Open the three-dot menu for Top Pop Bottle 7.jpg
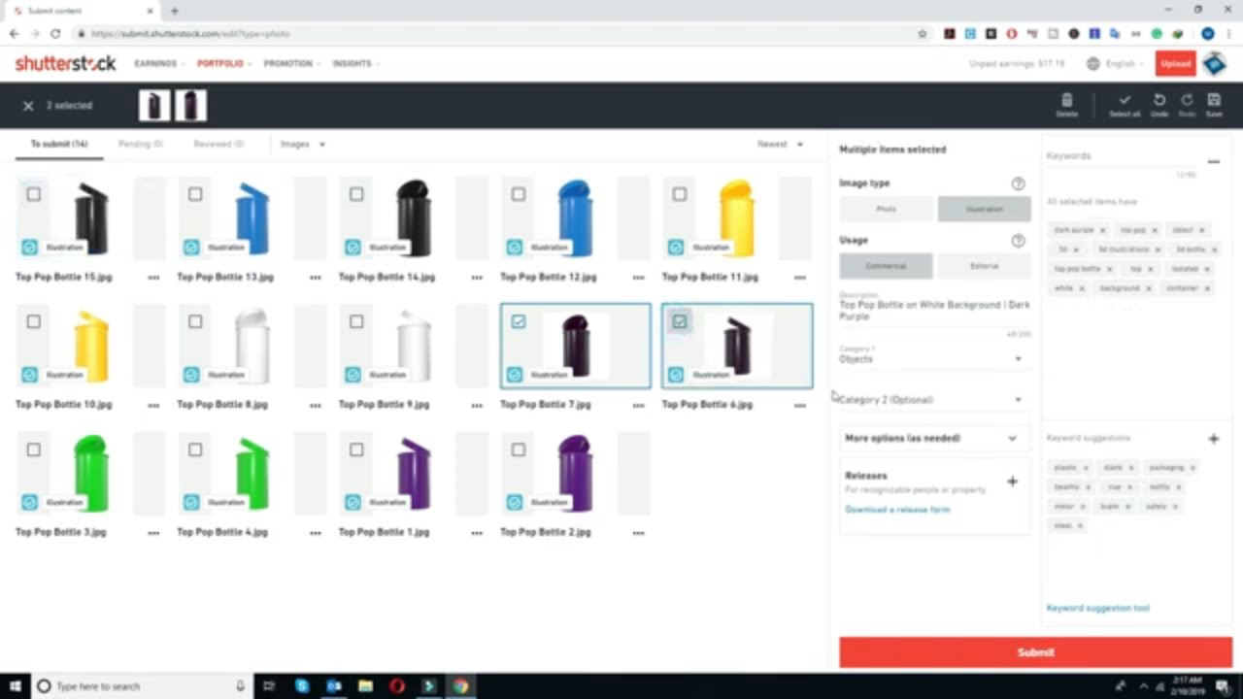The width and height of the screenshot is (1243, 699). pyautogui.click(x=638, y=405)
